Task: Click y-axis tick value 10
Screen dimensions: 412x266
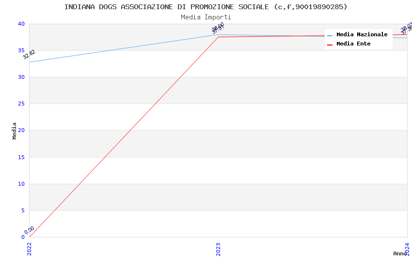Action: (21, 184)
